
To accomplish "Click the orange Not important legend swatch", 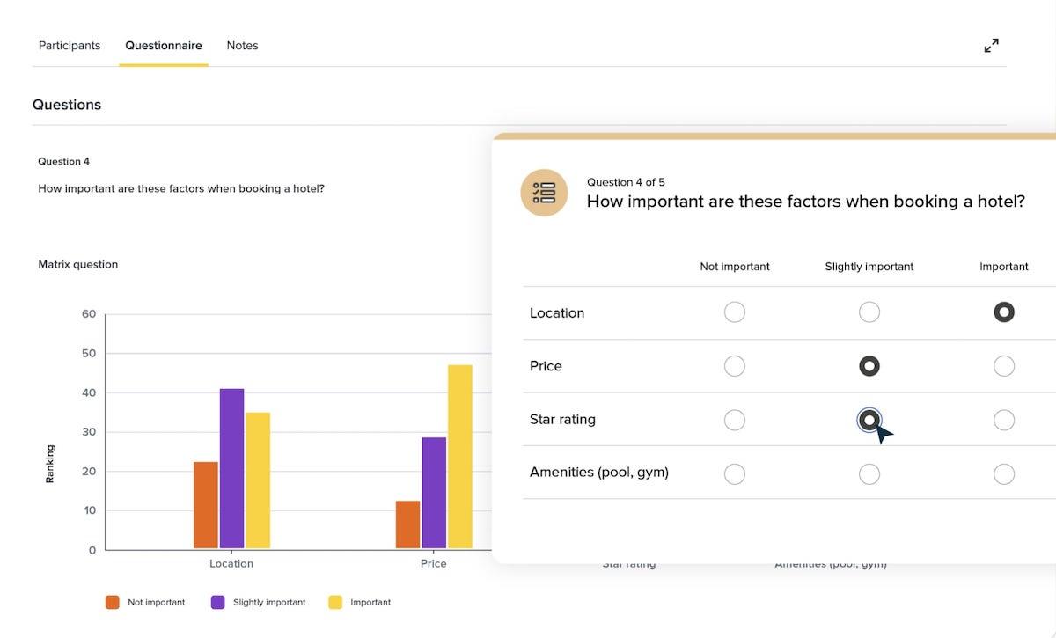I will (113, 603).
